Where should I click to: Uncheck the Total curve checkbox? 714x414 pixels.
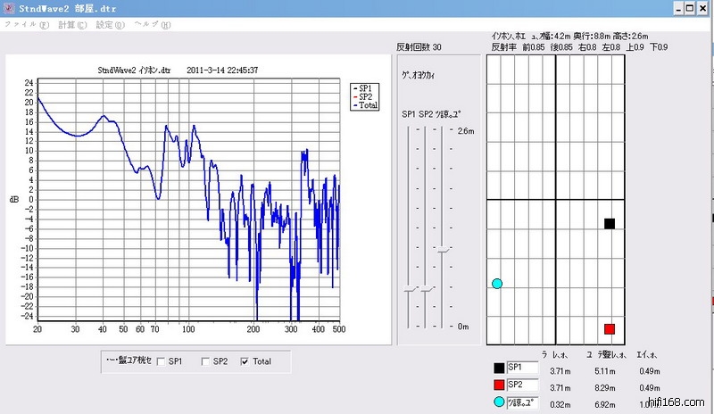[245, 361]
